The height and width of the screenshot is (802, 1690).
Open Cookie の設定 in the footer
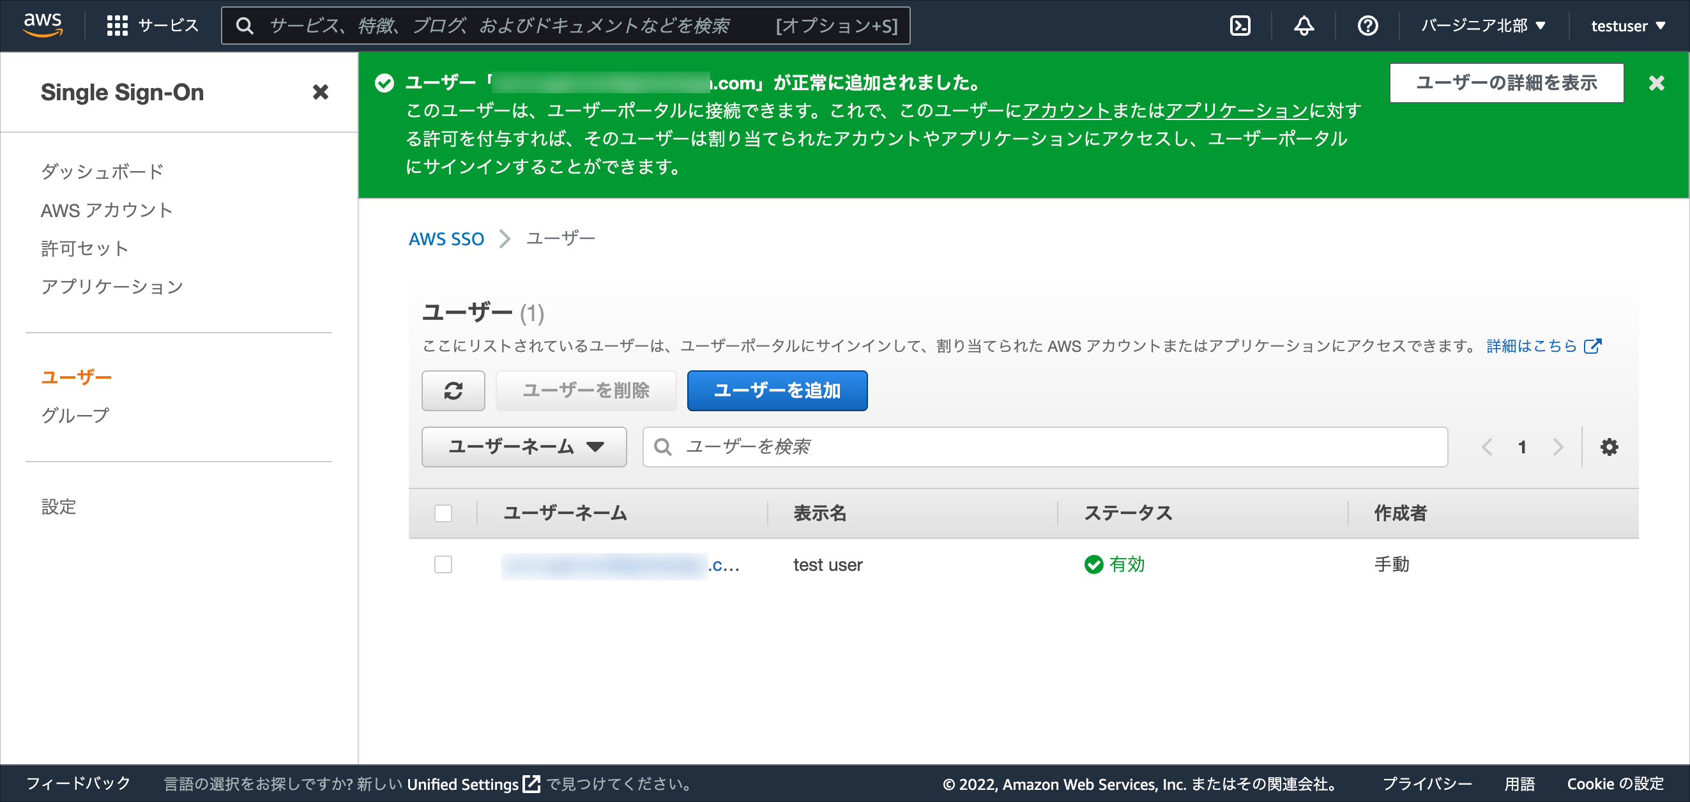(x=1615, y=783)
